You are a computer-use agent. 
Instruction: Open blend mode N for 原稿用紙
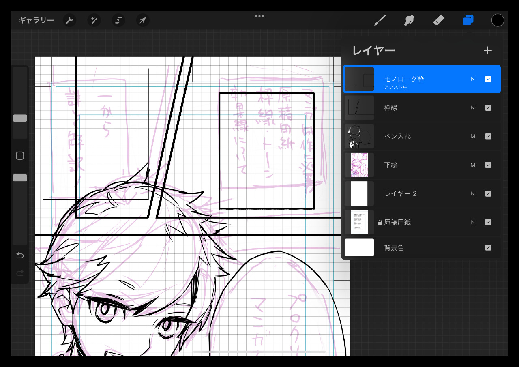point(473,222)
